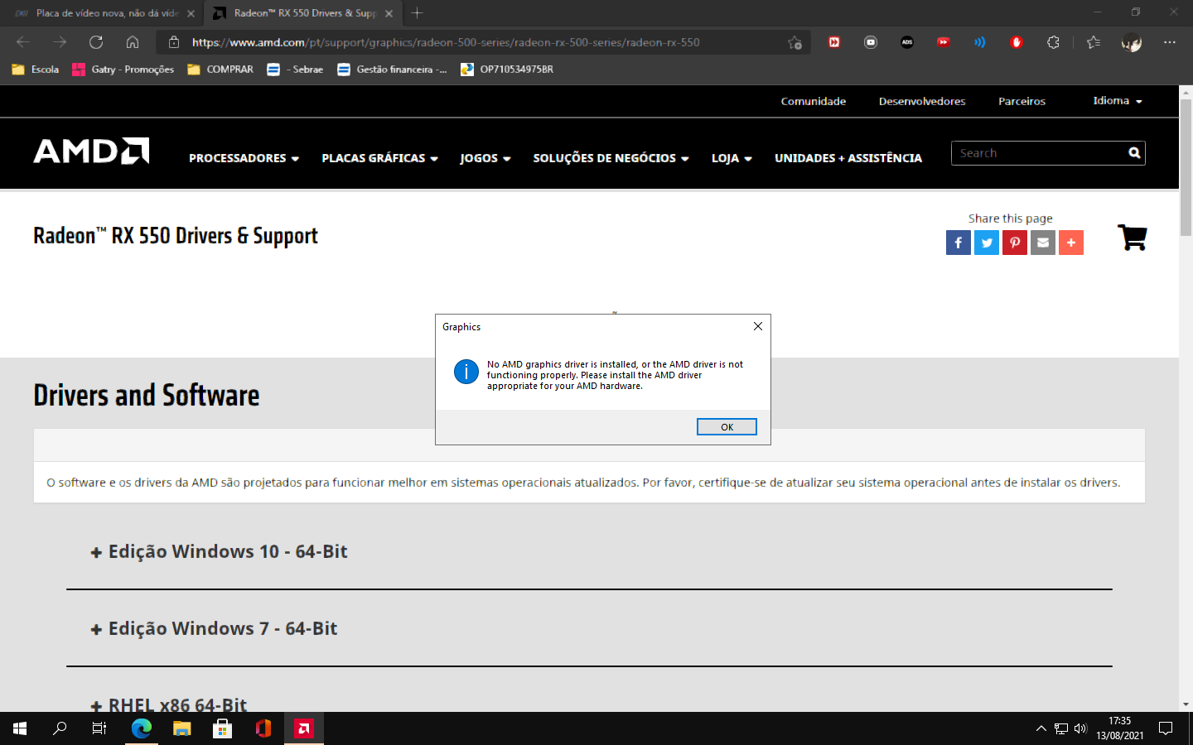Show hidden tray icons
The image size is (1193, 745).
[1041, 728]
